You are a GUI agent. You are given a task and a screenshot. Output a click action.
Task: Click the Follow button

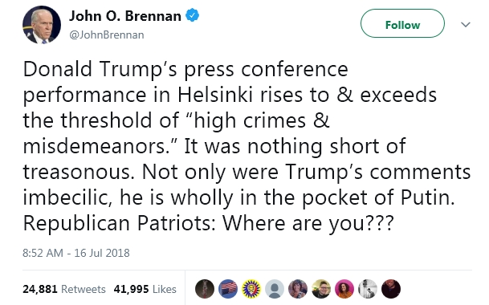402,23
